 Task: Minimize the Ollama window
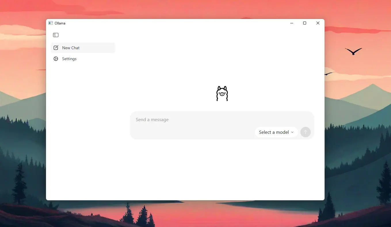point(292,23)
